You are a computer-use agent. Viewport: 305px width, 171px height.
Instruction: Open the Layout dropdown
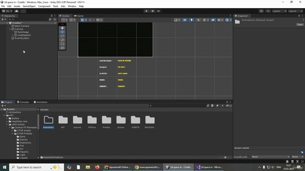pos(295,11)
